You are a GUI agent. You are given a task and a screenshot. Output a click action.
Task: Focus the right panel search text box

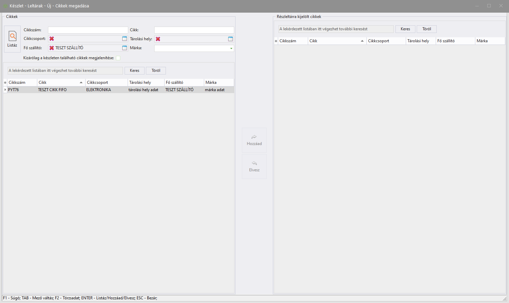(336, 29)
